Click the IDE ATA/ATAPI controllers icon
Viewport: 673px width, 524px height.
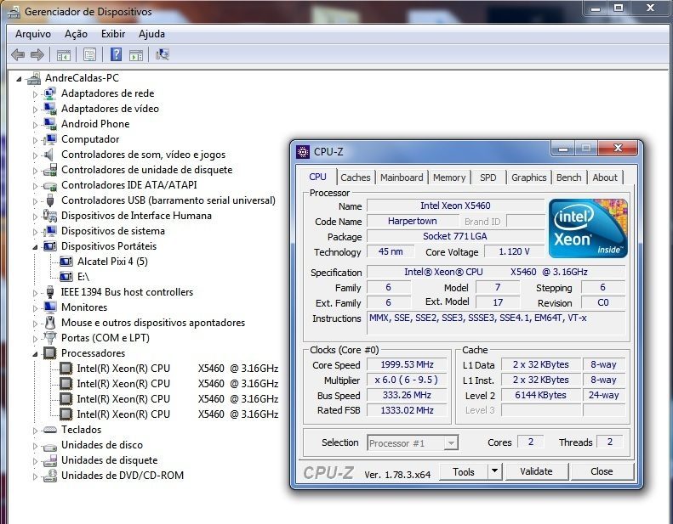[x=50, y=186]
